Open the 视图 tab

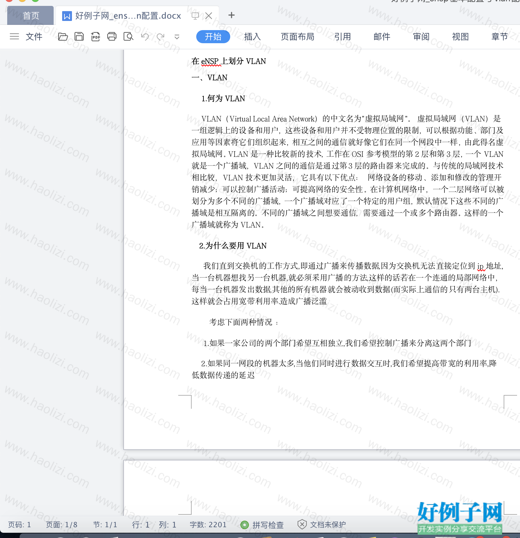click(460, 37)
